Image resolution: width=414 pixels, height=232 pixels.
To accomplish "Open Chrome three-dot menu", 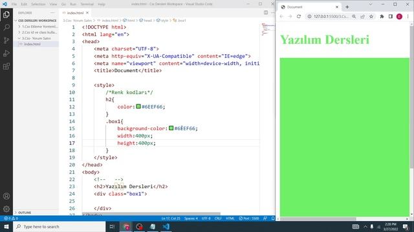I will 408,16.
